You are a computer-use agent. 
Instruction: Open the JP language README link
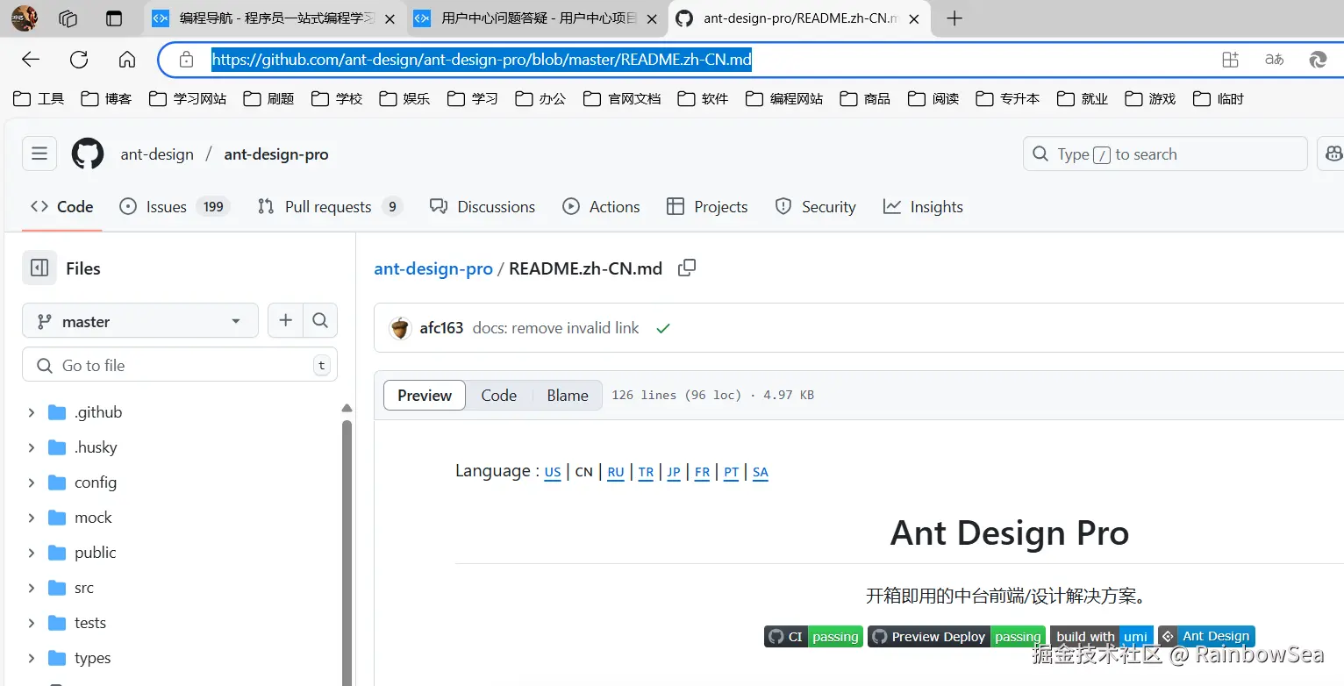[x=674, y=472]
